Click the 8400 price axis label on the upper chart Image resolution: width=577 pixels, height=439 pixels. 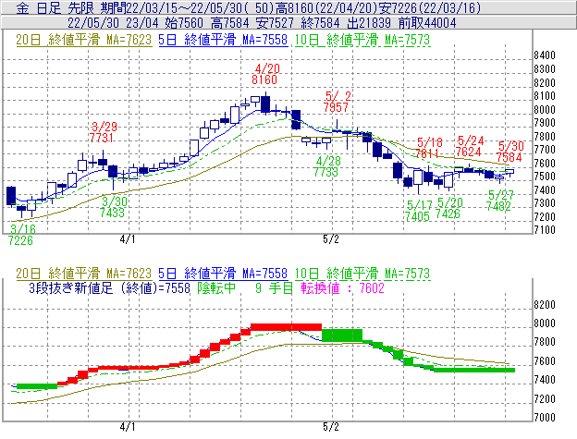pyautogui.click(x=545, y=55)
